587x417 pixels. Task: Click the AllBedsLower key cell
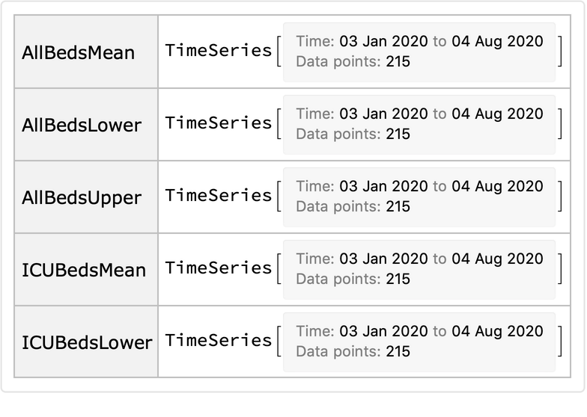[82, 125]
